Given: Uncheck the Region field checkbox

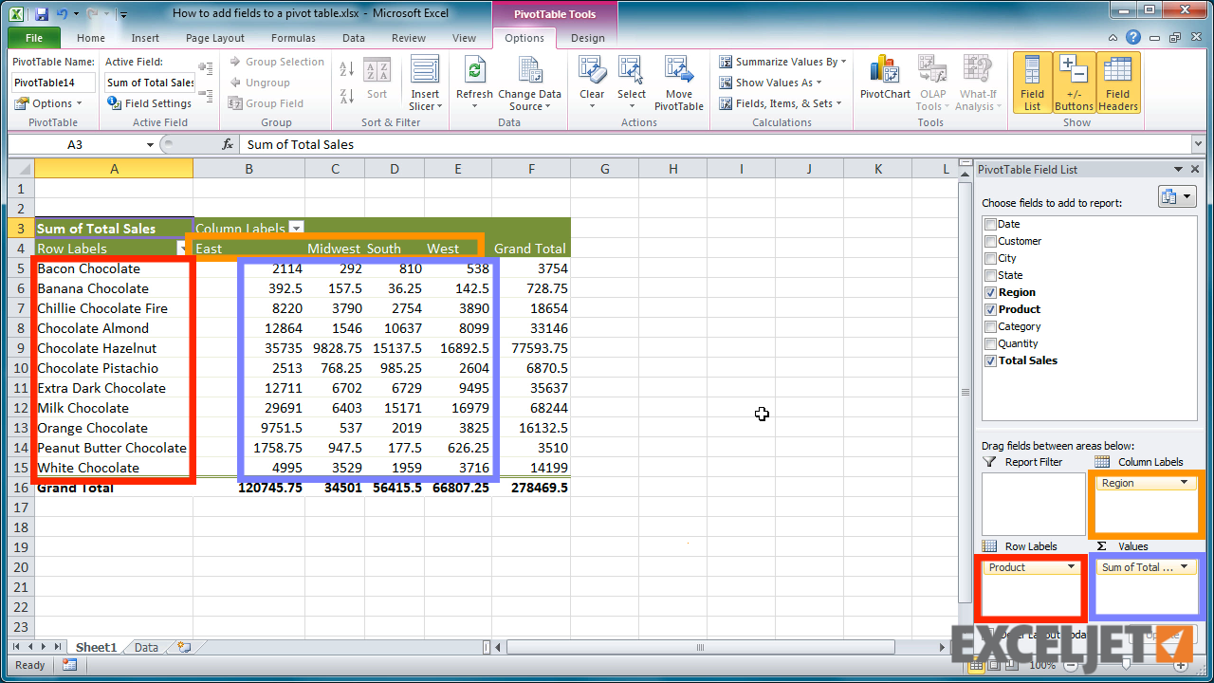Looking at the screenshot, I should point(989,291).
